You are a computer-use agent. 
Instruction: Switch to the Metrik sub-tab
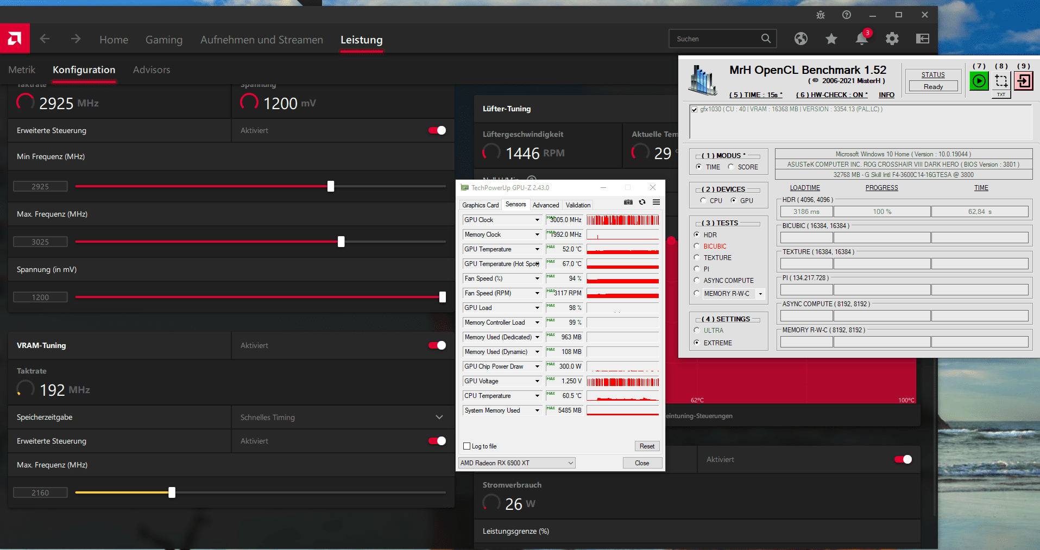tap(22, 69)
